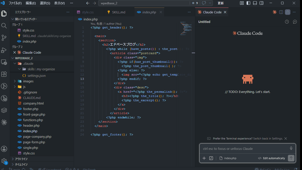Click Customize Layout icon in title bar
302x170 pixels.
242,3
